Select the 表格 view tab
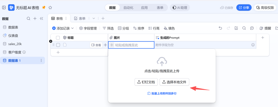The image size is (278, 107). tap(57, 19)
